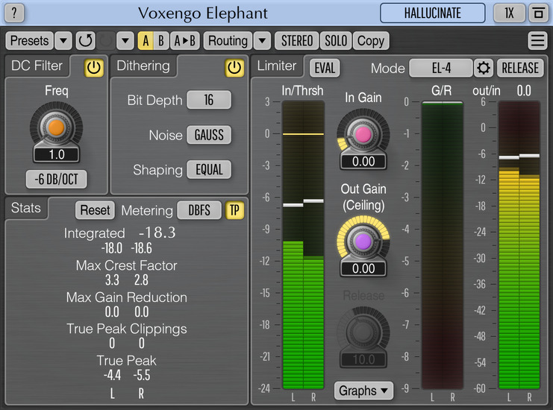Click the Integrated -18.3 loudness value
Image resolution: width=553 pixels, height=410 pixels.
tap(157, 233)
